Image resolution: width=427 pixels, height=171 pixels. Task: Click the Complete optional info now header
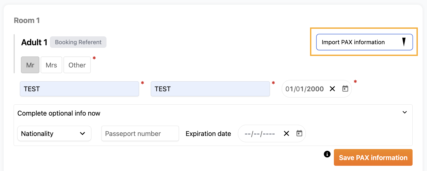59,113
